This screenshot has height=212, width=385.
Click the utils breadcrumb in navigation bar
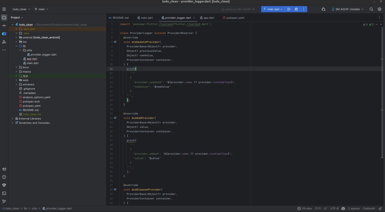[34, 208]
